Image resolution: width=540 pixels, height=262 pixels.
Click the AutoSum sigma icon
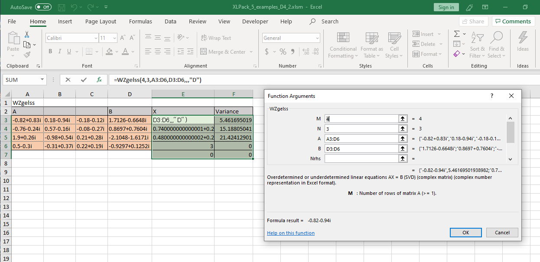click(x=457, y=34)
